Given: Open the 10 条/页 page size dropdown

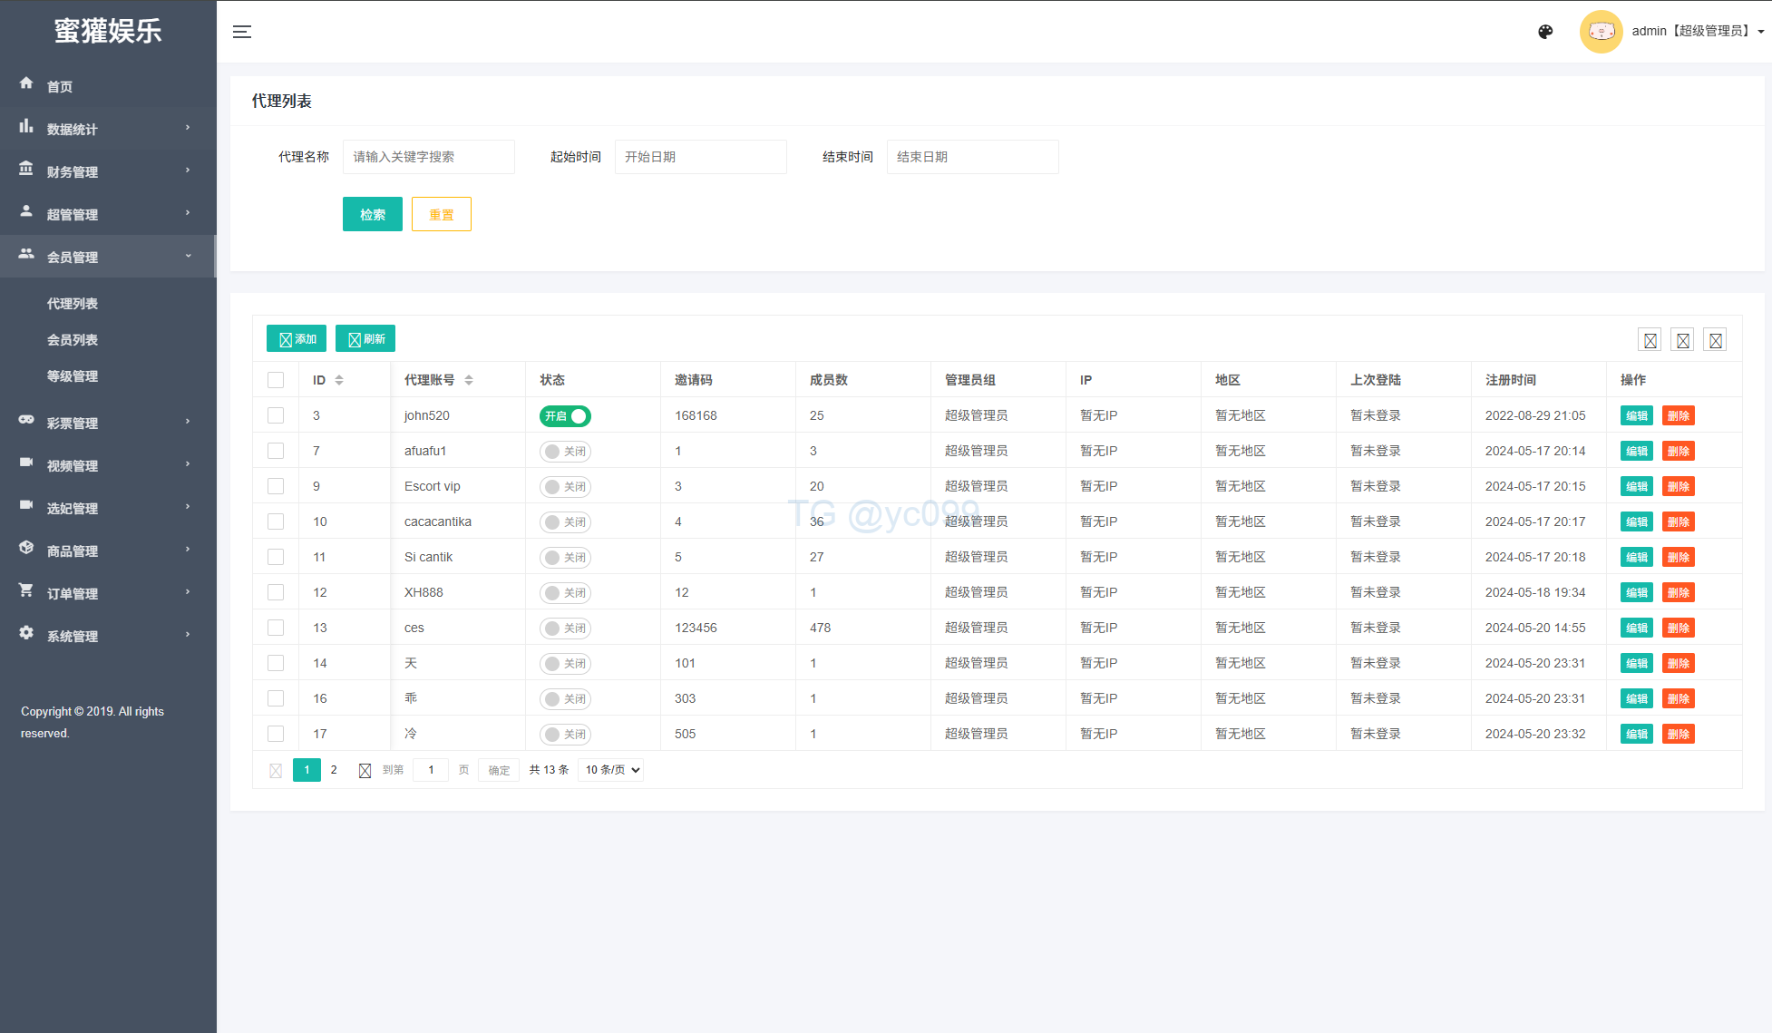Looking at the screenshot, I should coord(611,770).
